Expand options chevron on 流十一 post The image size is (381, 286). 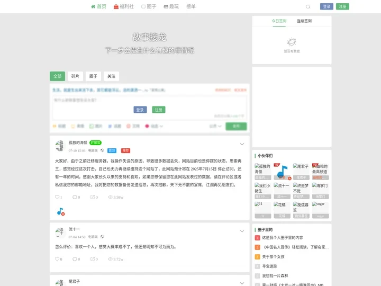pos(242,231)
